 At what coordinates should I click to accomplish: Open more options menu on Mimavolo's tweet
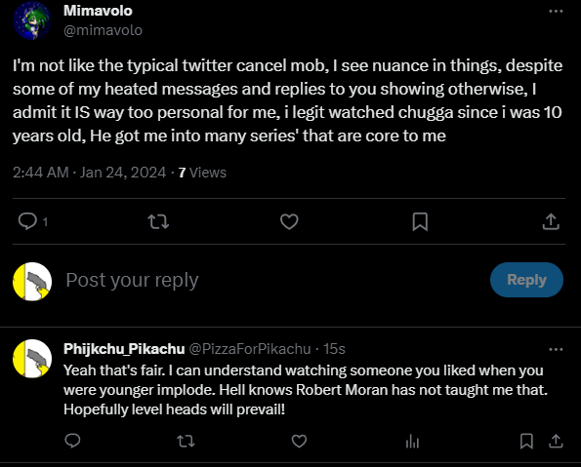(x=556, y=11)
